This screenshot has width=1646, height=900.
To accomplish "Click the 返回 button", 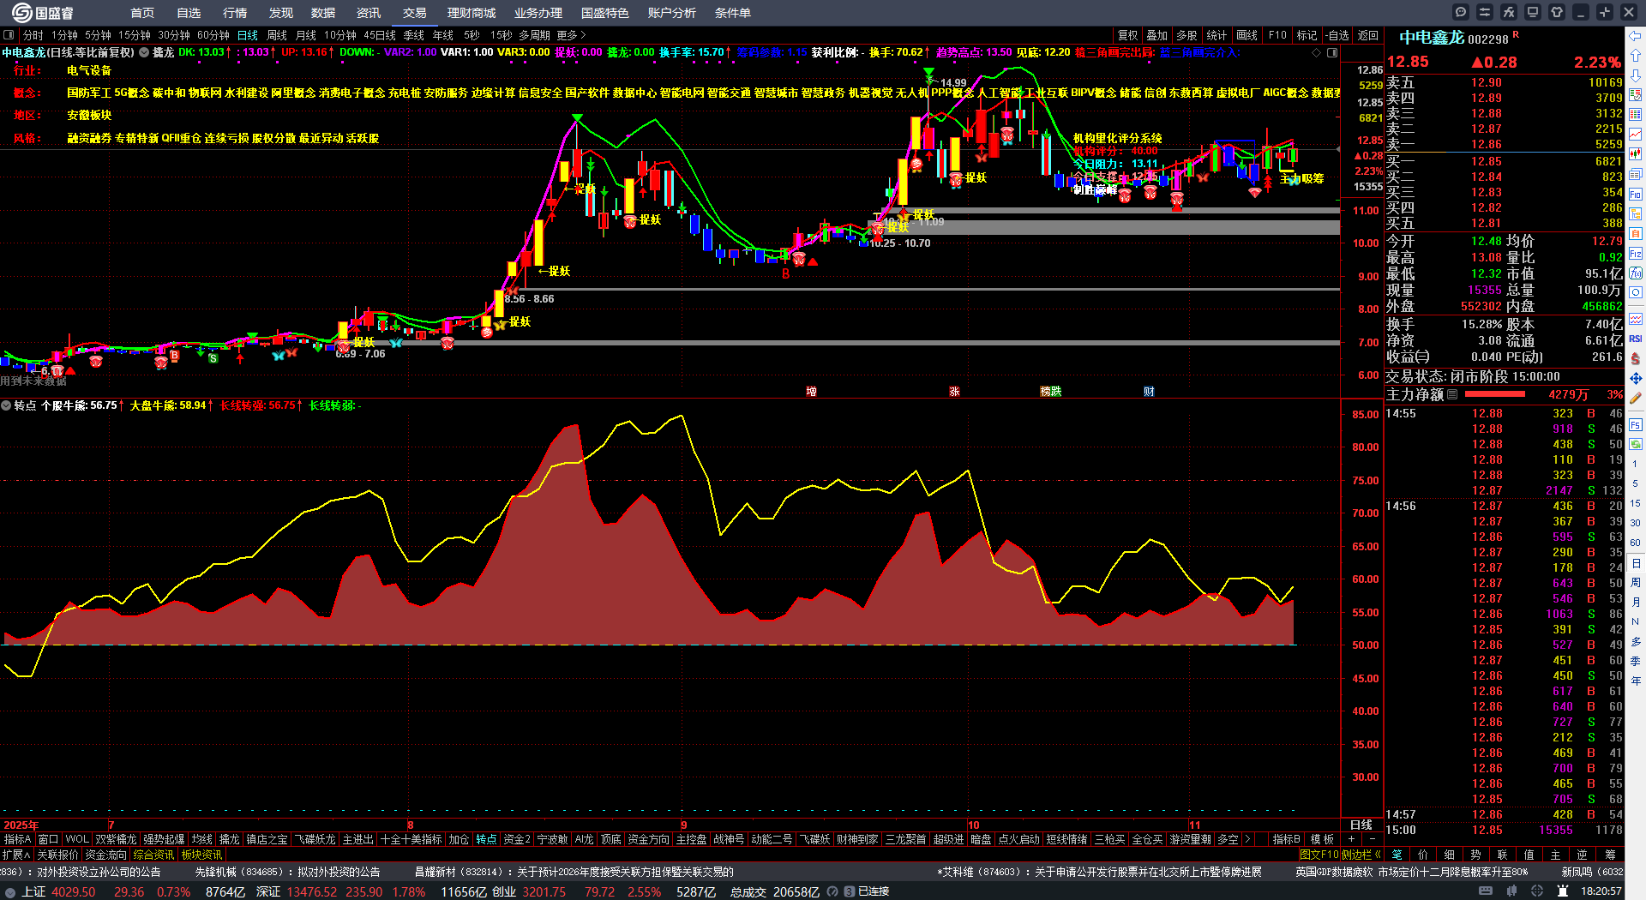I will pyautogui.click(x=1368, y=35).
